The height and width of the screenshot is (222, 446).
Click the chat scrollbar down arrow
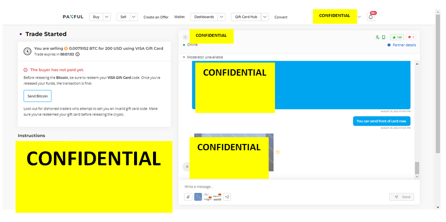tap(417, 176)
